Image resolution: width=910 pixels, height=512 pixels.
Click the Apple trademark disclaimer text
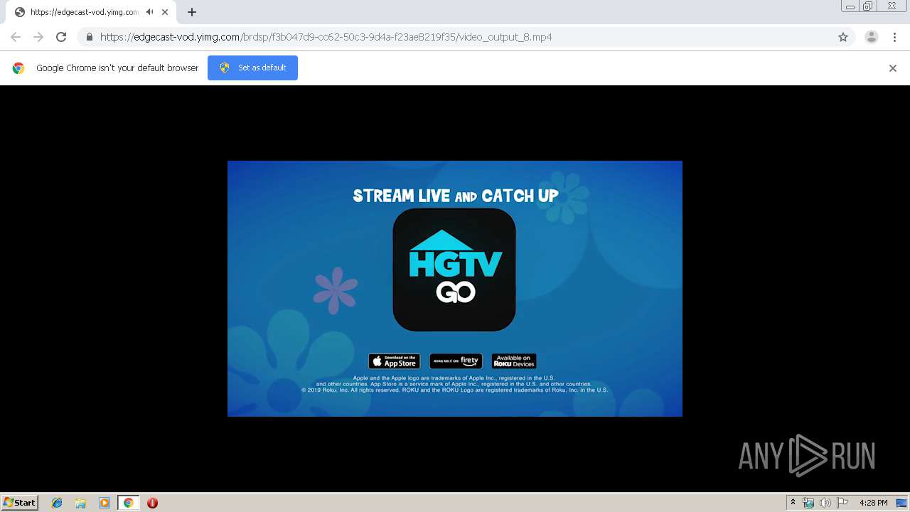pos(454,384)
